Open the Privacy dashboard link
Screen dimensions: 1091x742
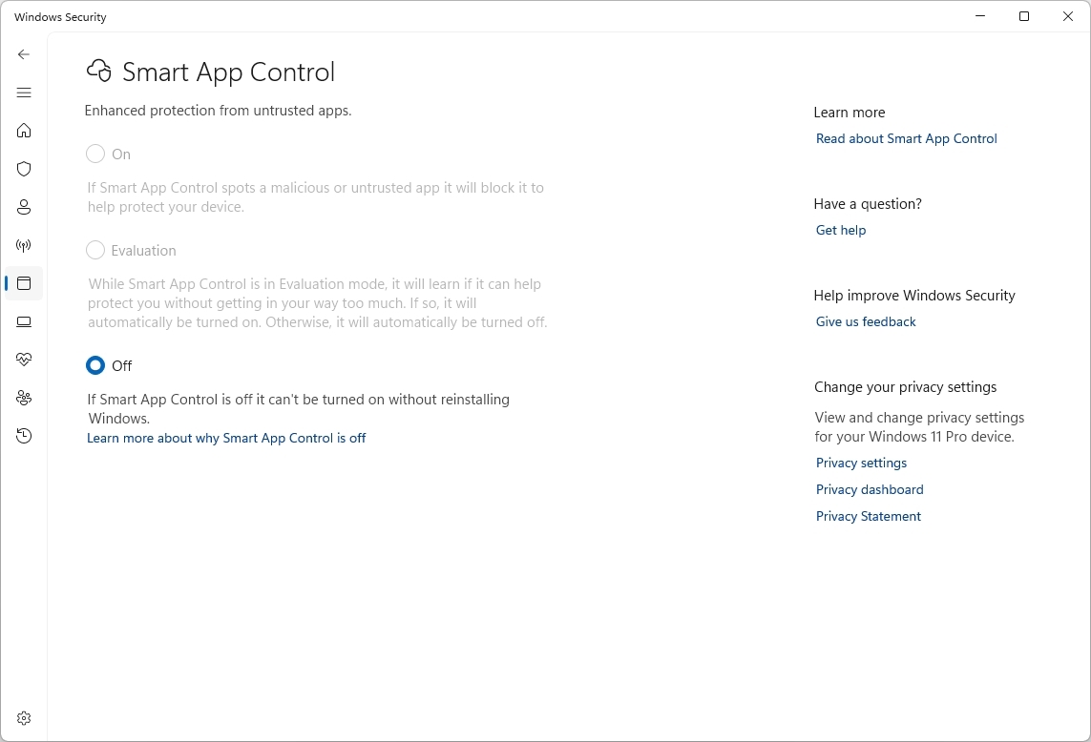(869, 489)
